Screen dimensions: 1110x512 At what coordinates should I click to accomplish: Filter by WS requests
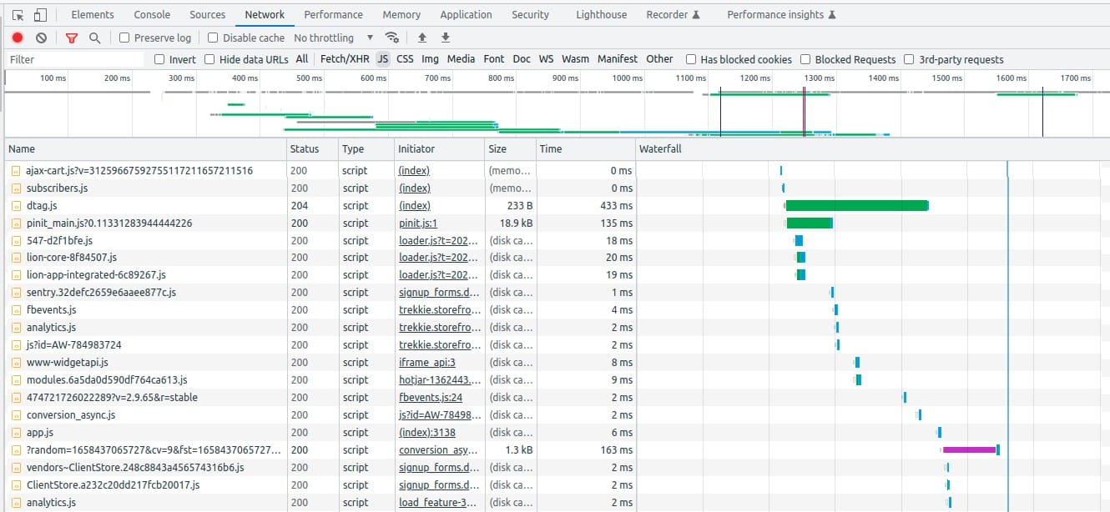[x=546, y=59]
